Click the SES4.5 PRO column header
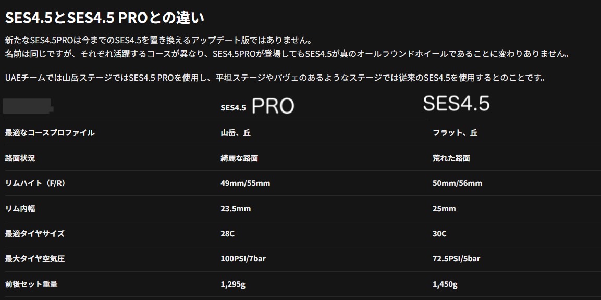 [257, 106]
